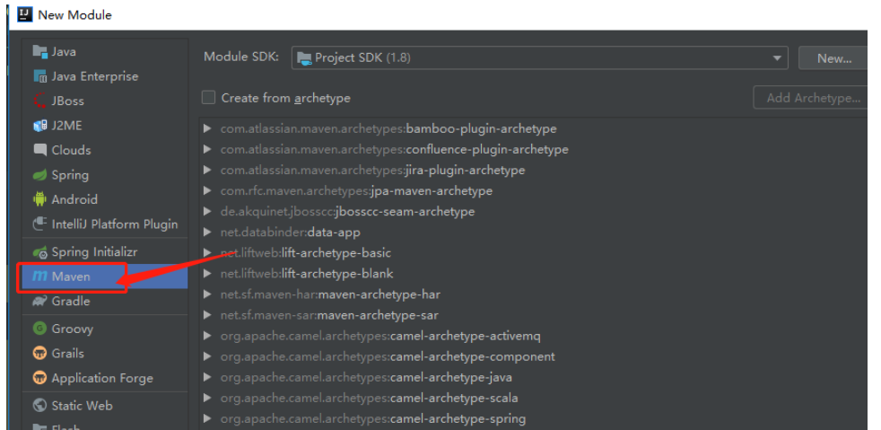881x430 pixels.
Task: Click the Maven m icon
Action: [x=39, y=276]
